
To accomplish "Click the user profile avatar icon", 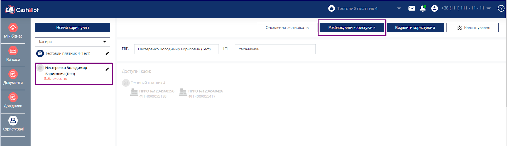I will pos(434,9).
